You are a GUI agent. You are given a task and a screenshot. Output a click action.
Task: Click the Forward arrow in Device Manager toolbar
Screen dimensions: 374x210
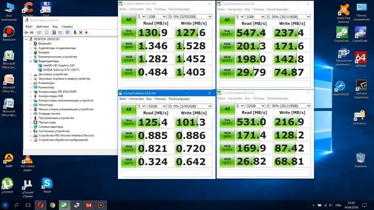coord(32,33)
